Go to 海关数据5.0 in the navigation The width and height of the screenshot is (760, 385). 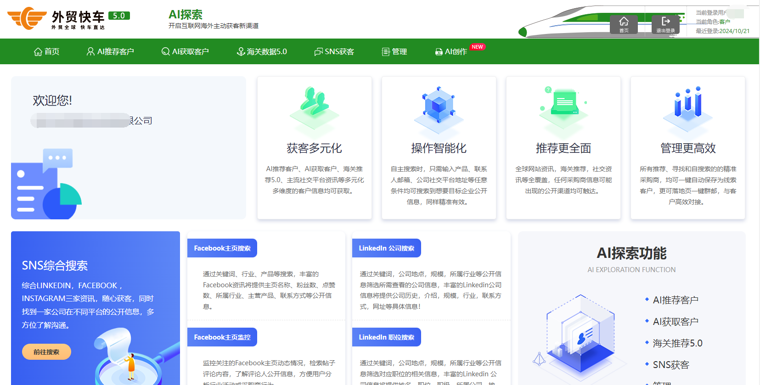tap(262, 51)
